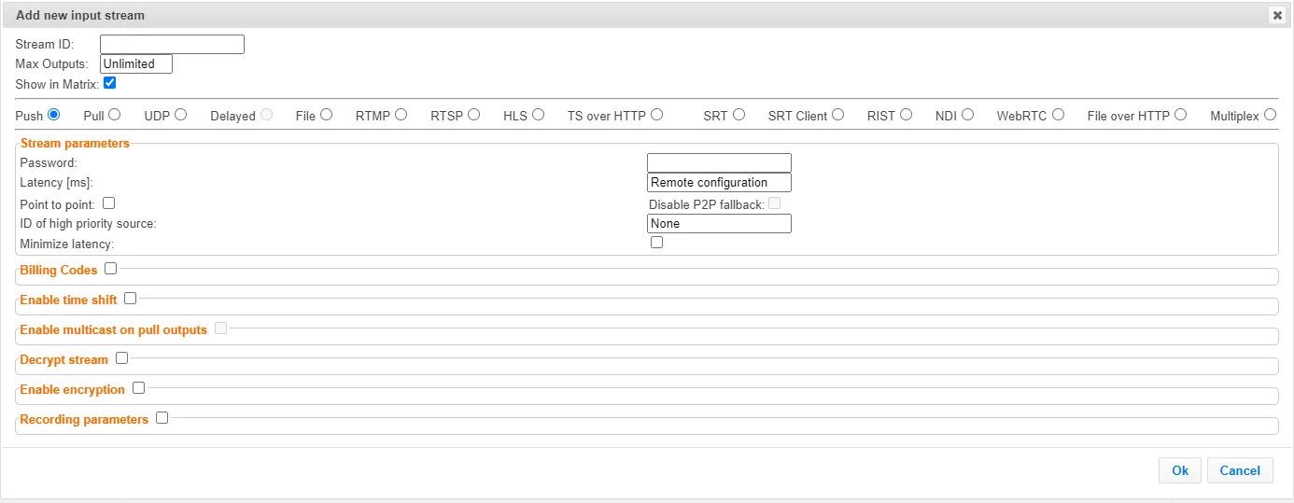Click the ID of high priority source field
Image resolution: width=1294 pixels, height=503 pixels.
point(719,223)
